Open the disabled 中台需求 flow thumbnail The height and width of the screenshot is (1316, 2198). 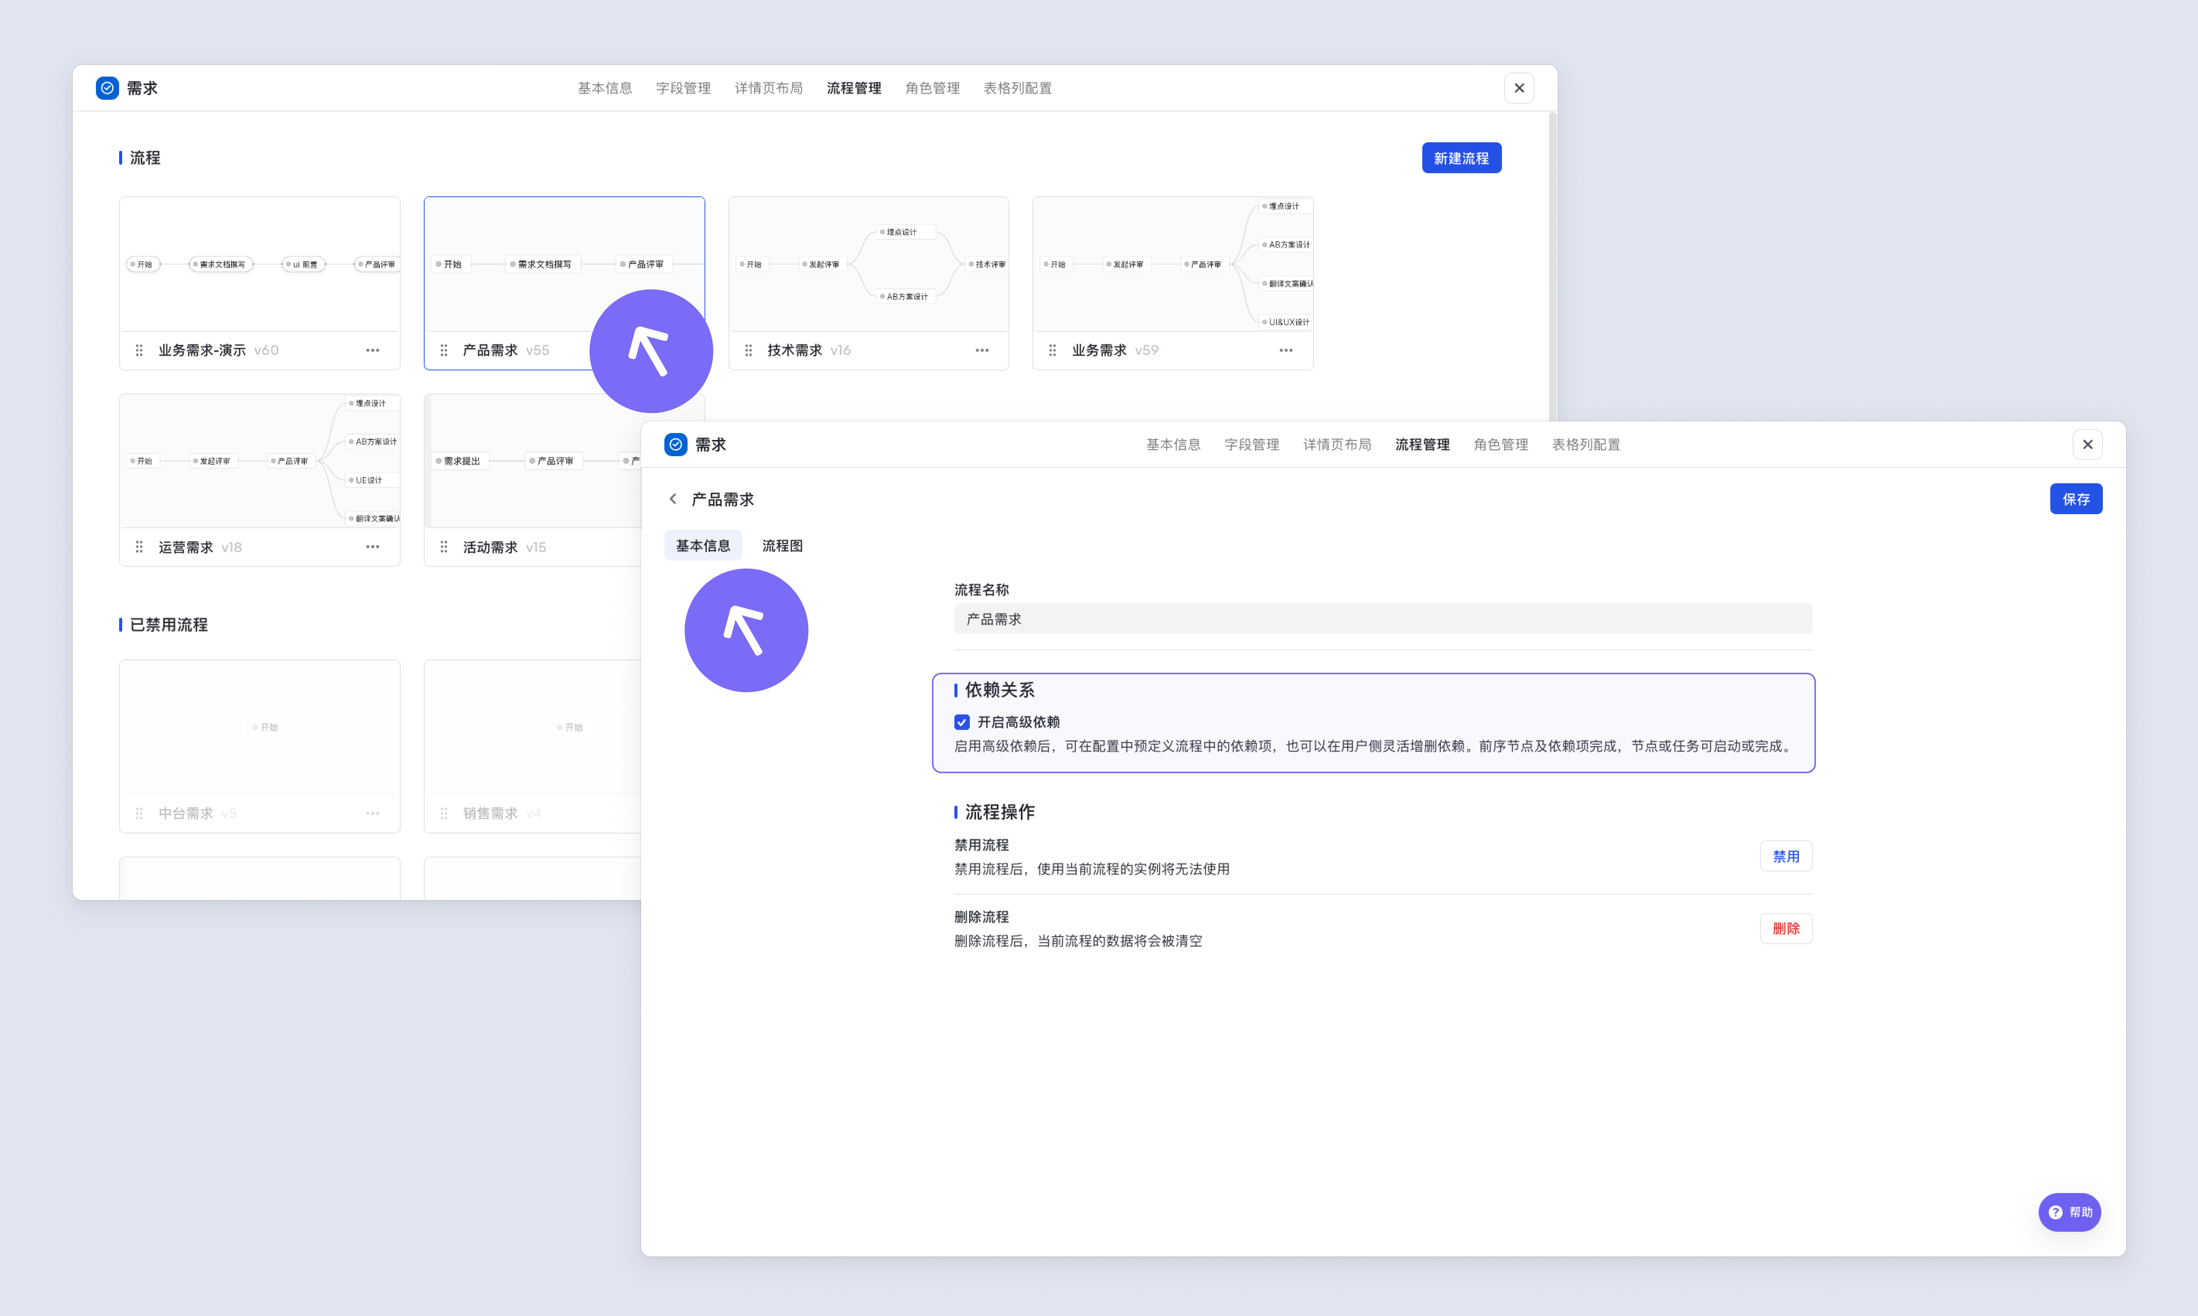tap(260, 727)
